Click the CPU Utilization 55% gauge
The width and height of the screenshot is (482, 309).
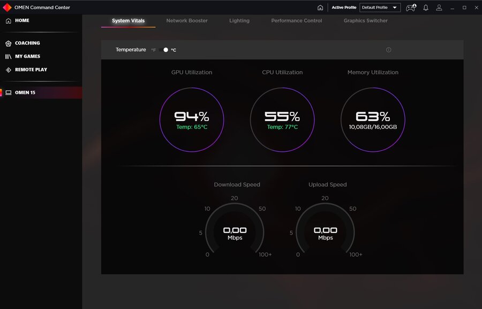pos(282,120)
